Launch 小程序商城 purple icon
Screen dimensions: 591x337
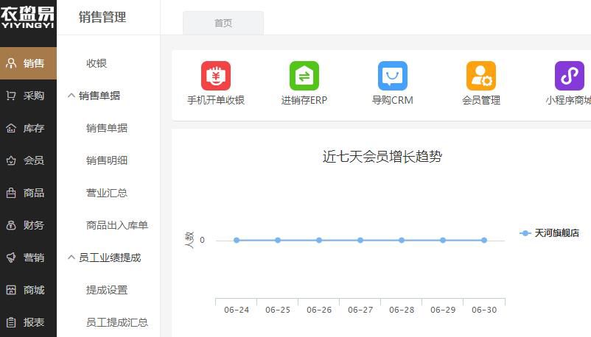[570, 76]
